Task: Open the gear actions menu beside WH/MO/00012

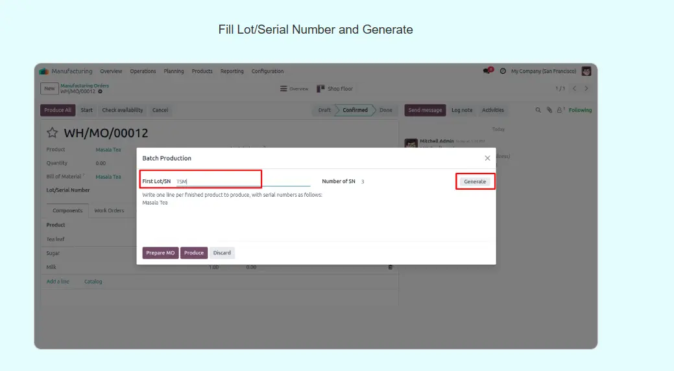Action: pos(100,91)
